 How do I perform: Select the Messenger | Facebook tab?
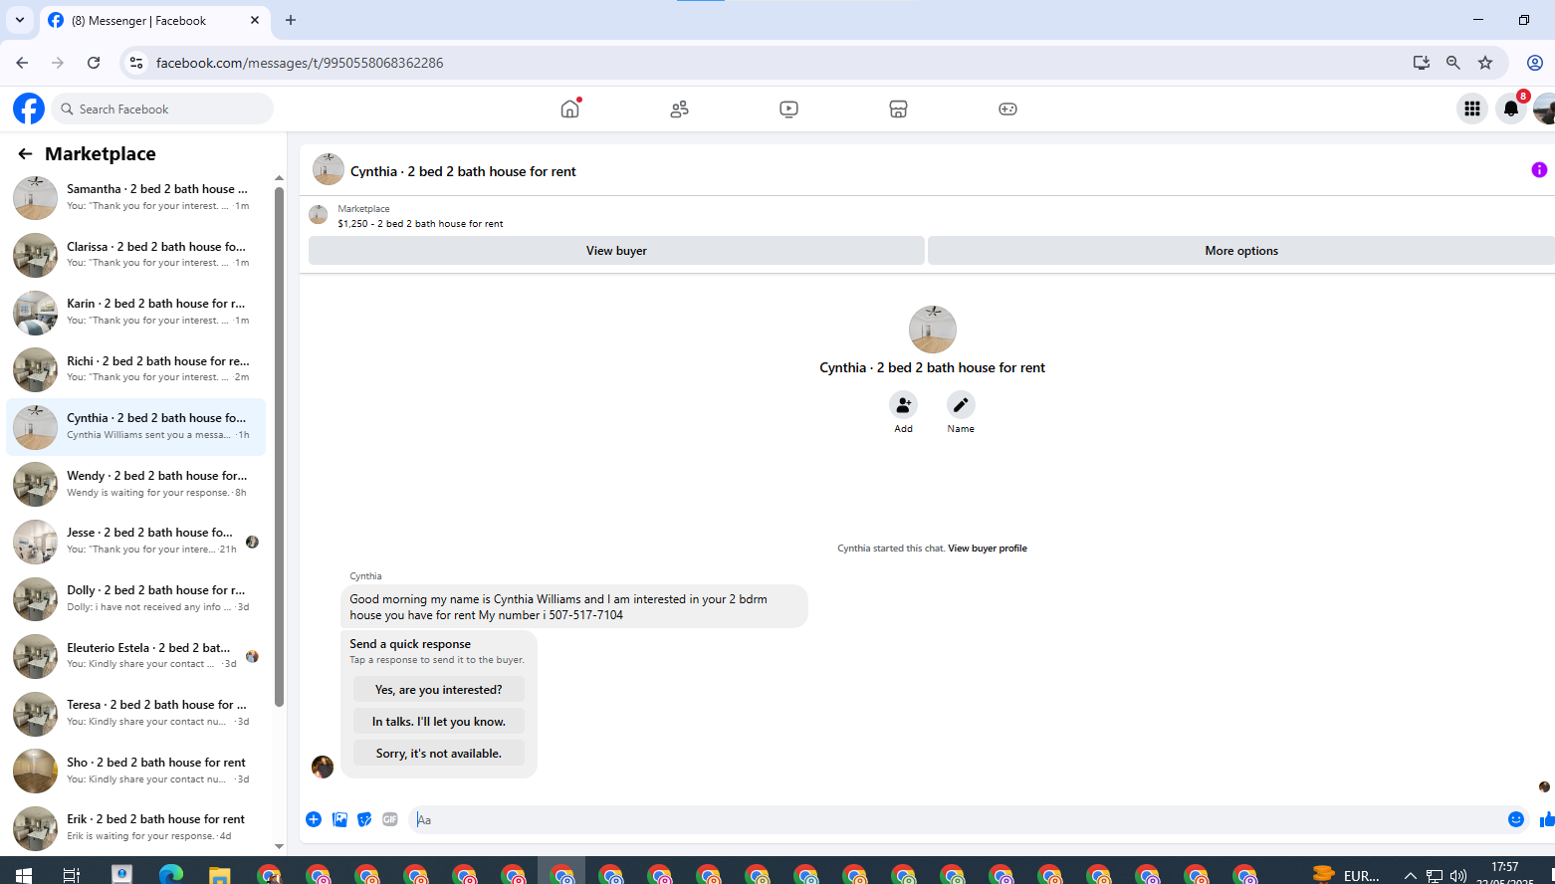[154, 20]
